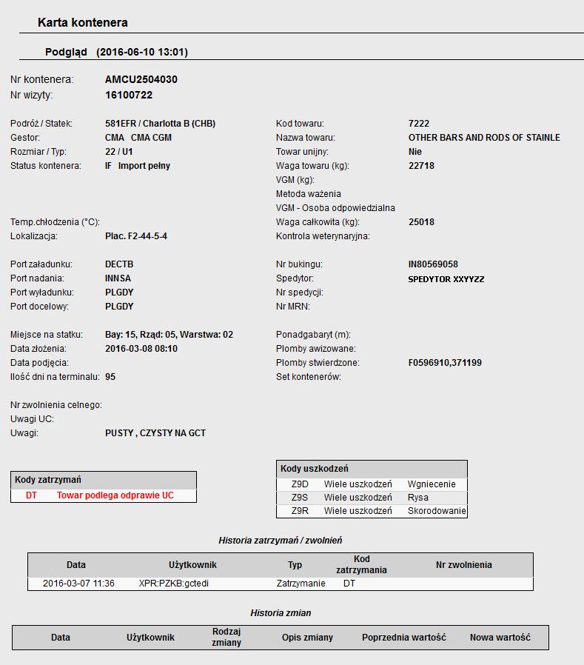Click the Historia zmian title
The height and width of the screenshot is (665, 584).
[x=281, y=613]
